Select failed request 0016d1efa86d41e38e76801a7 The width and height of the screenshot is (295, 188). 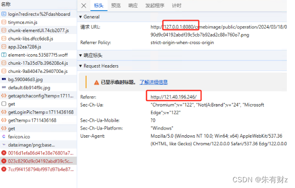38,153
